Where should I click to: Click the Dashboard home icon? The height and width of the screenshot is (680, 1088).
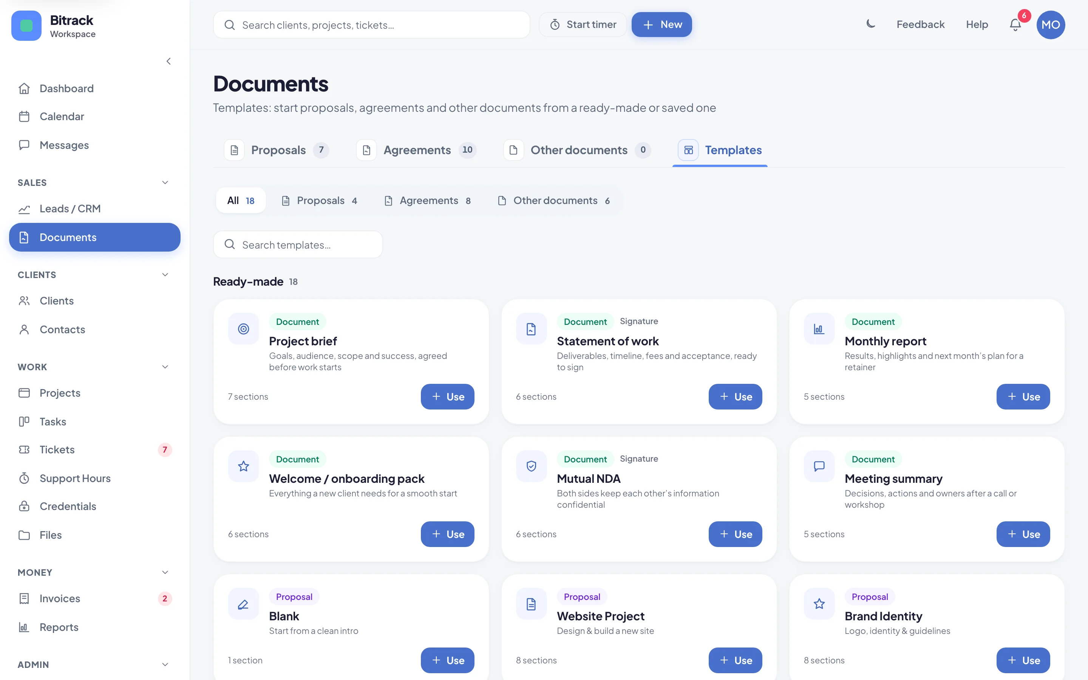pos(24,88)
